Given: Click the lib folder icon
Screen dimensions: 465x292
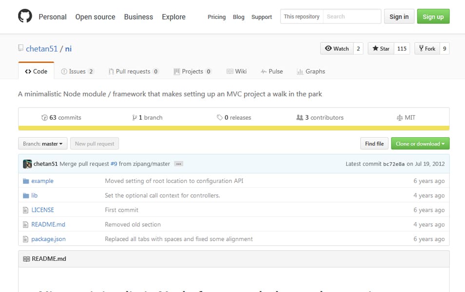Looking at the screenshot, I should tap(26, 196).
